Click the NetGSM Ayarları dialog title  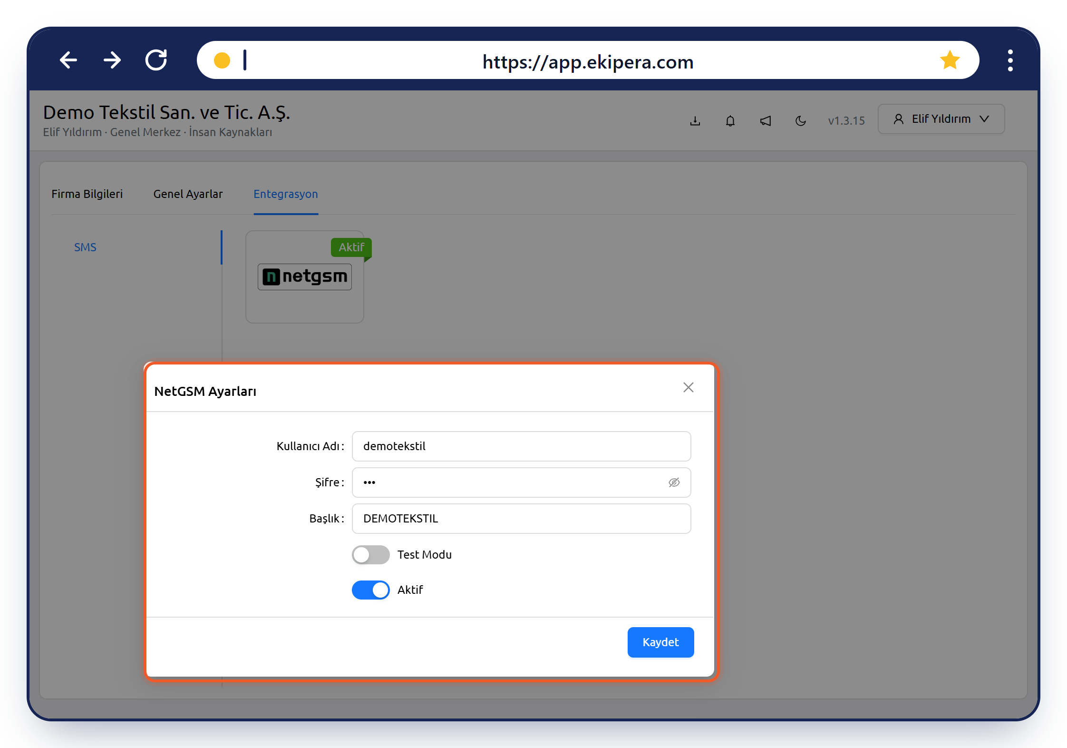click(x=205, y=391)
